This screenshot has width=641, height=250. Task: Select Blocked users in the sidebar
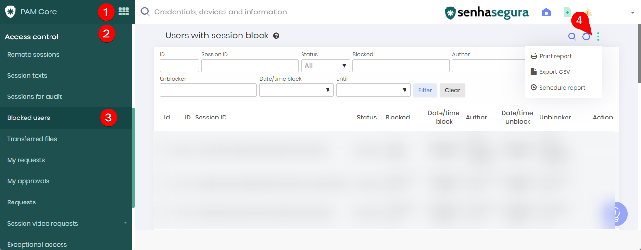(x=28, y=118)
